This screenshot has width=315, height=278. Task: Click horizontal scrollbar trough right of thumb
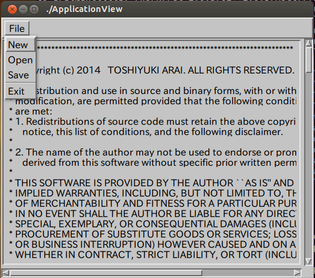click(248, 273)
